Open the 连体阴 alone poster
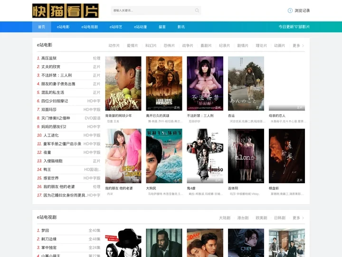 tap(246, 156)
